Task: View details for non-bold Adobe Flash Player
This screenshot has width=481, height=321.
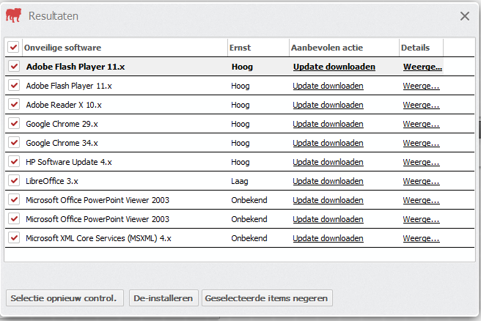Action: click(421, 86)
